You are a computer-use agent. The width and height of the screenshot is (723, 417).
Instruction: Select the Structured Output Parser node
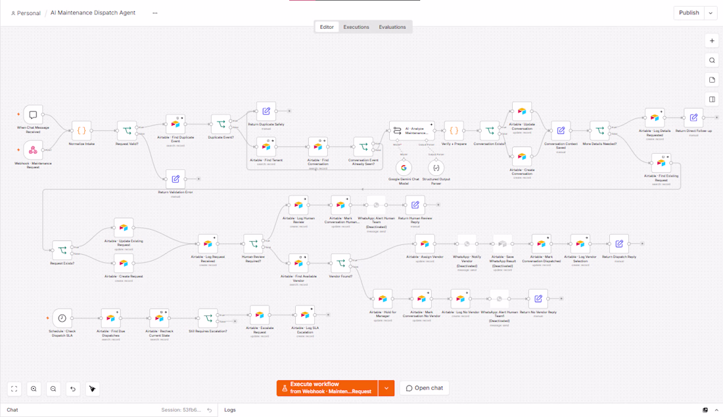click(436, 168)
